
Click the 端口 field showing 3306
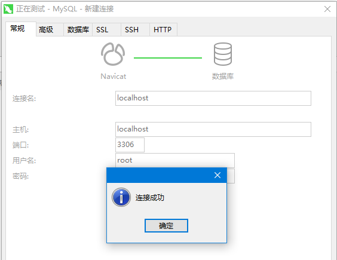(130, 145)
